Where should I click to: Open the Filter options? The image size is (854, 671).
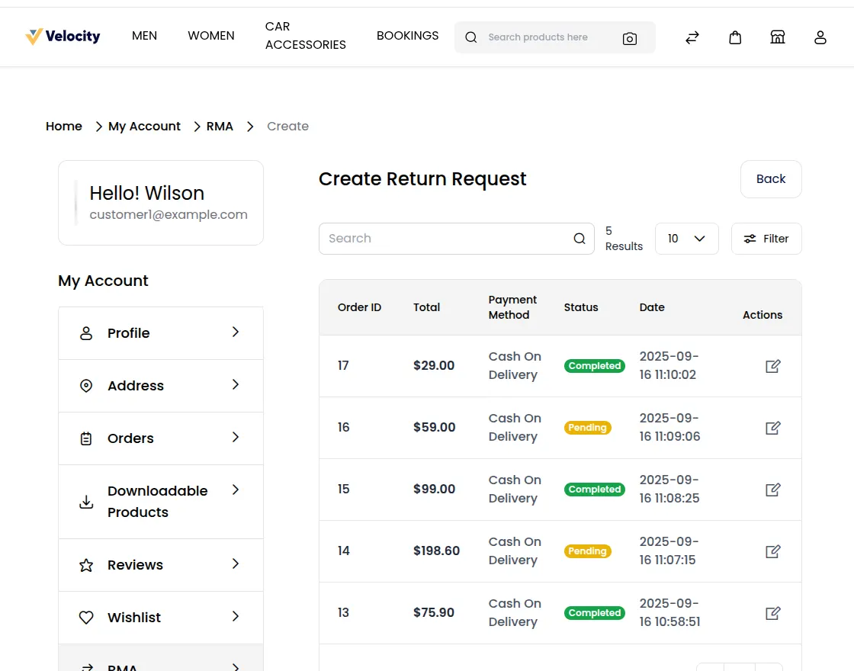point(766,238)
